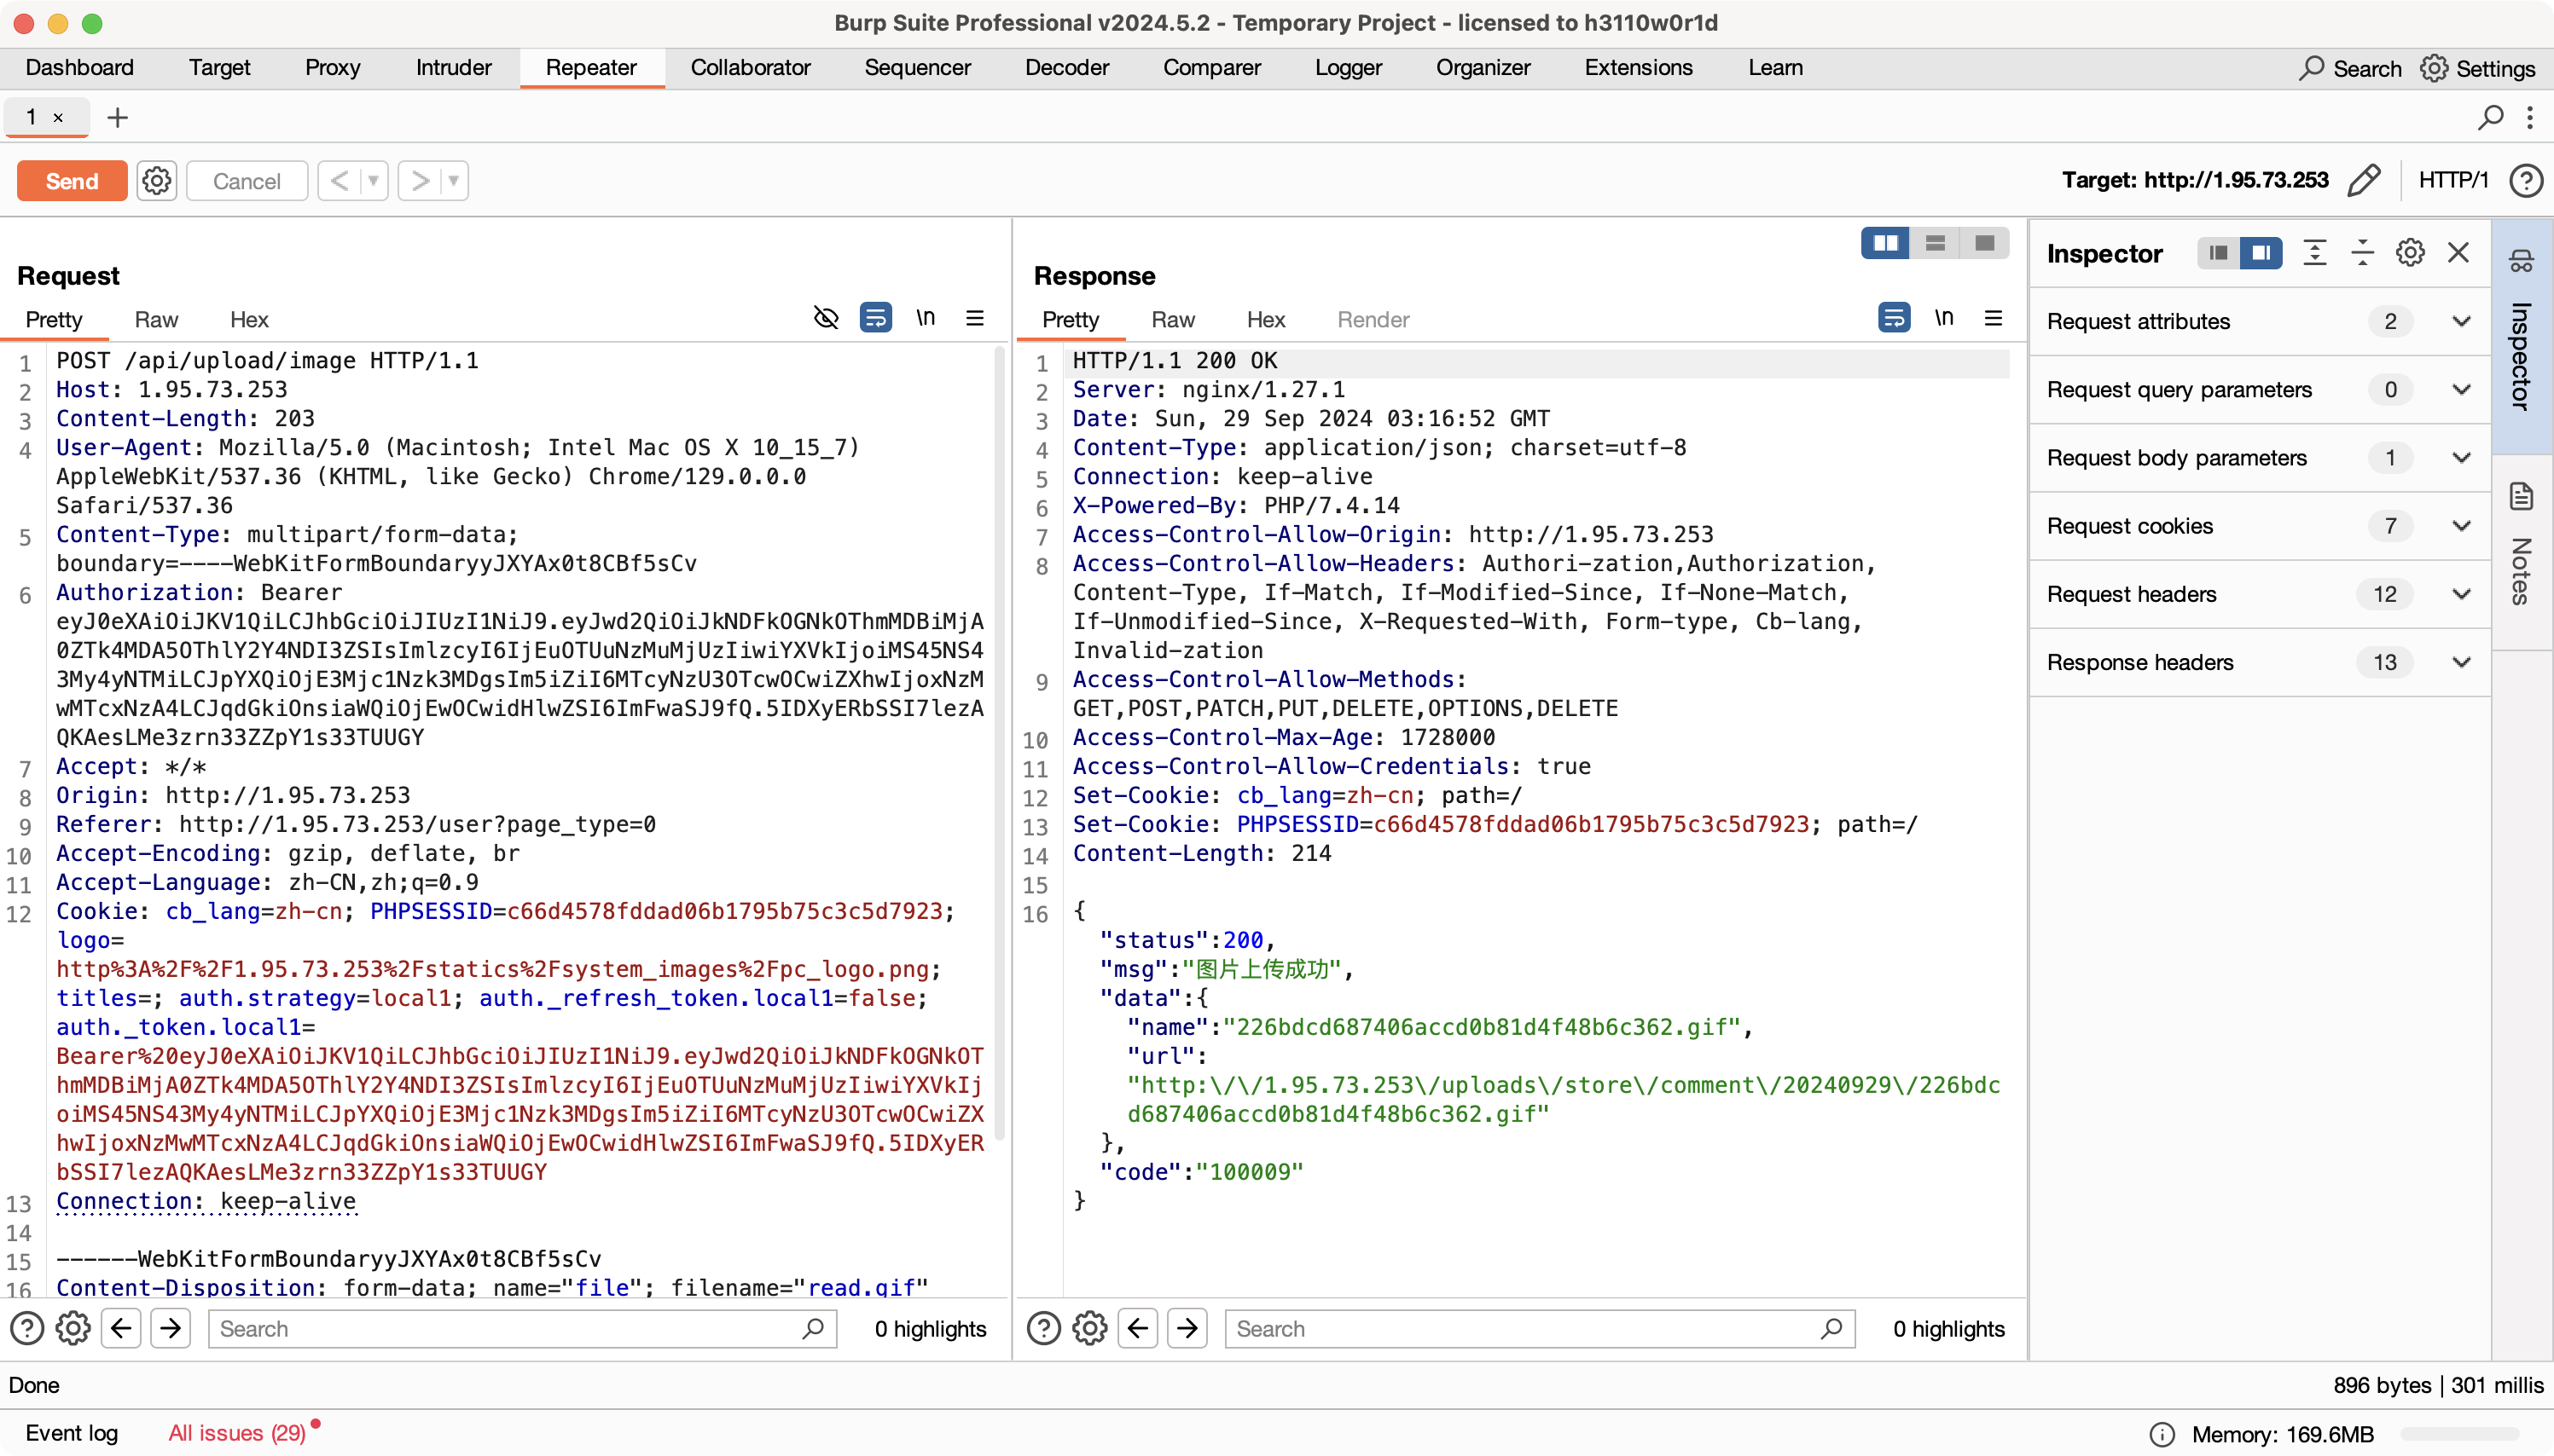Open request send settings gear
This screenshot has width=2554, height=1456.
coord(156,181)
